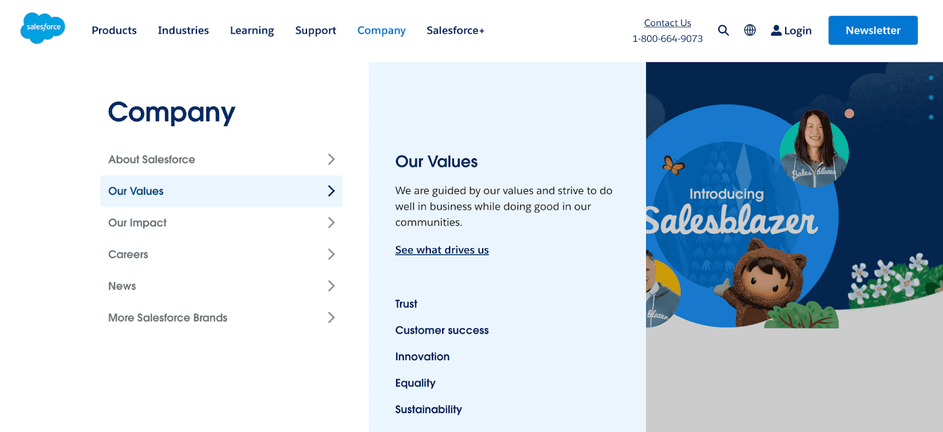Screen dimensions: 943x432
Task: Select the Trust value link
Action: (x=405, y=304)
